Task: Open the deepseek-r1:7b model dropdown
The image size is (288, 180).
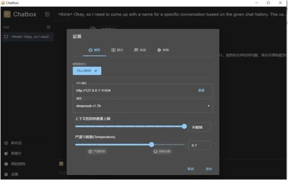Action: pyautogui.click(x=143, y=106)
